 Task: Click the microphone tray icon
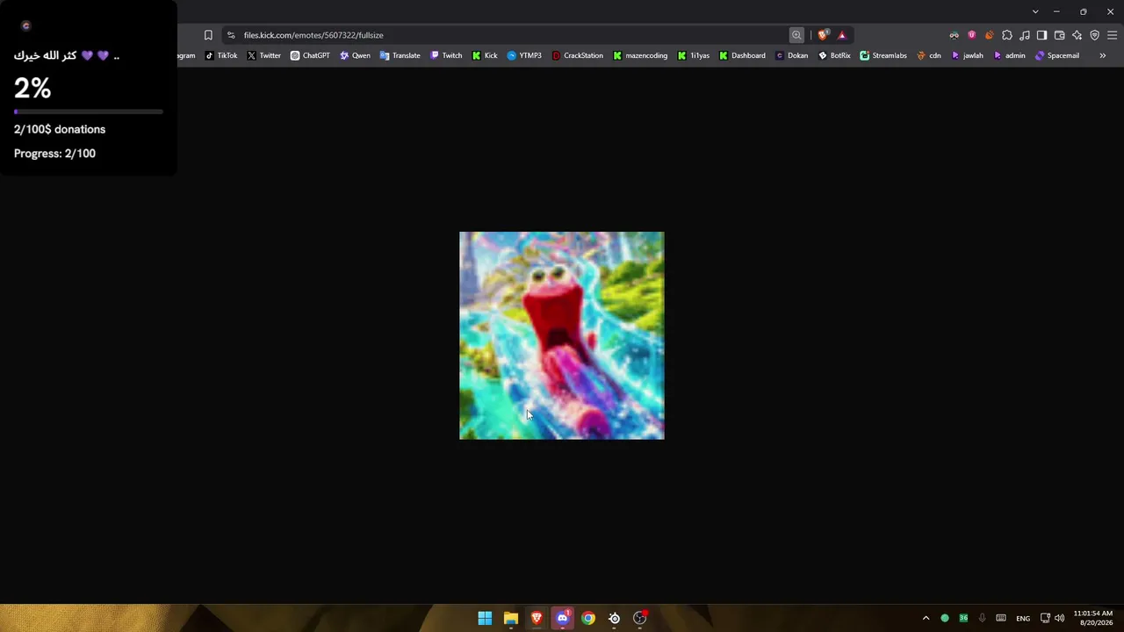click(x=982, y=618)
